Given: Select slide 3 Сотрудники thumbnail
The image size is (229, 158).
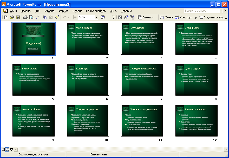Looking at the screenshot, I should [x=142, y=39].
